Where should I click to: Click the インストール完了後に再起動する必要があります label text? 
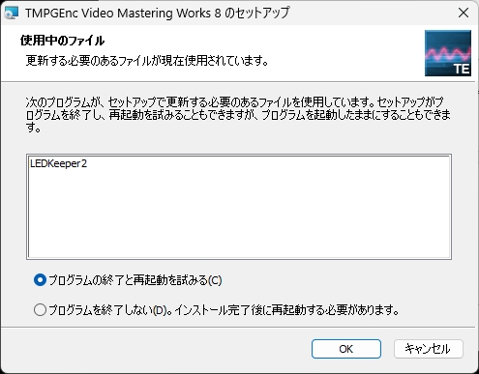pyautogui.click(x=287, y=310)
